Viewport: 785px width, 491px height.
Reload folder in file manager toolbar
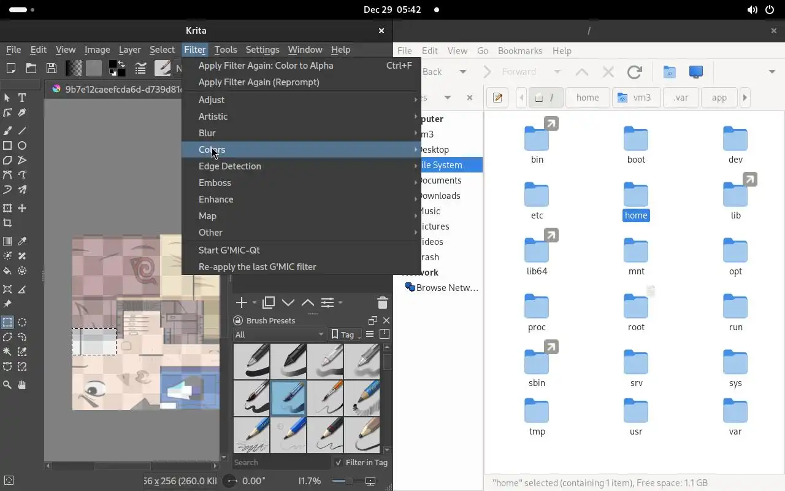pos(635,72)
